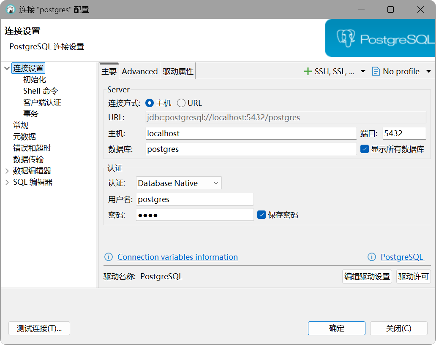This screenshot has height=345, width=436.
Task: Uncheck the 保存密码 checkbox
Action: point(262,215)
